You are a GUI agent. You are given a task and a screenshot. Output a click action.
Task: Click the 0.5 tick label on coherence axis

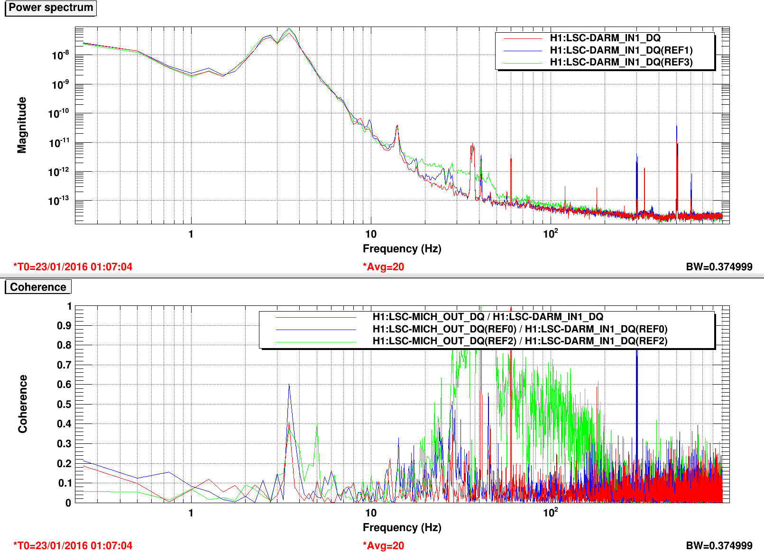(x=64, y=404)
